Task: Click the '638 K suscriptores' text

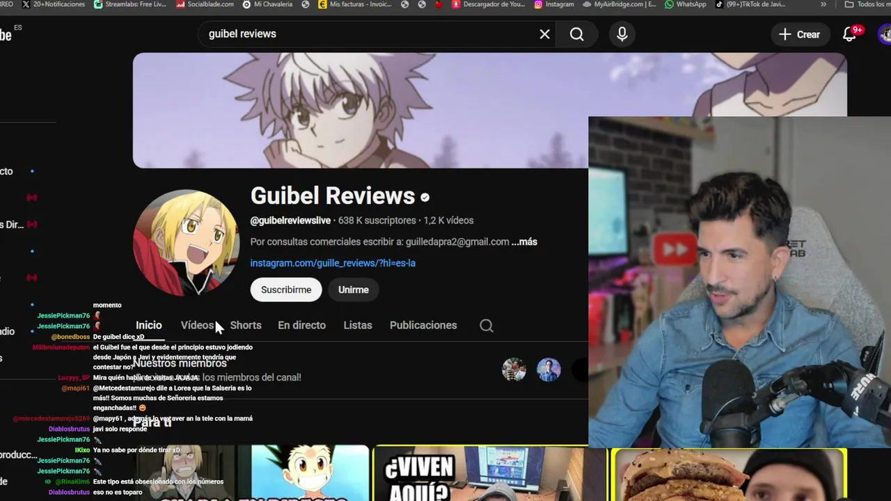Action: click(377, 220)
